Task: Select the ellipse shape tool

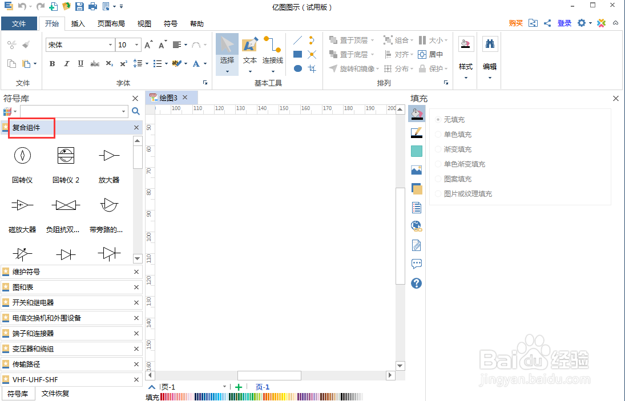Action: point(298,68)
